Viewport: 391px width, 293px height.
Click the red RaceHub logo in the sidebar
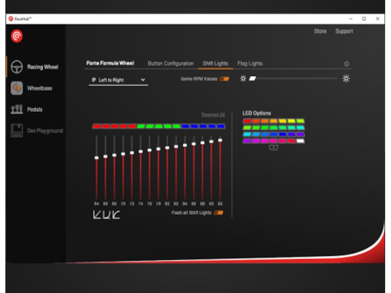pyautogui.click(x=17, y=36)
